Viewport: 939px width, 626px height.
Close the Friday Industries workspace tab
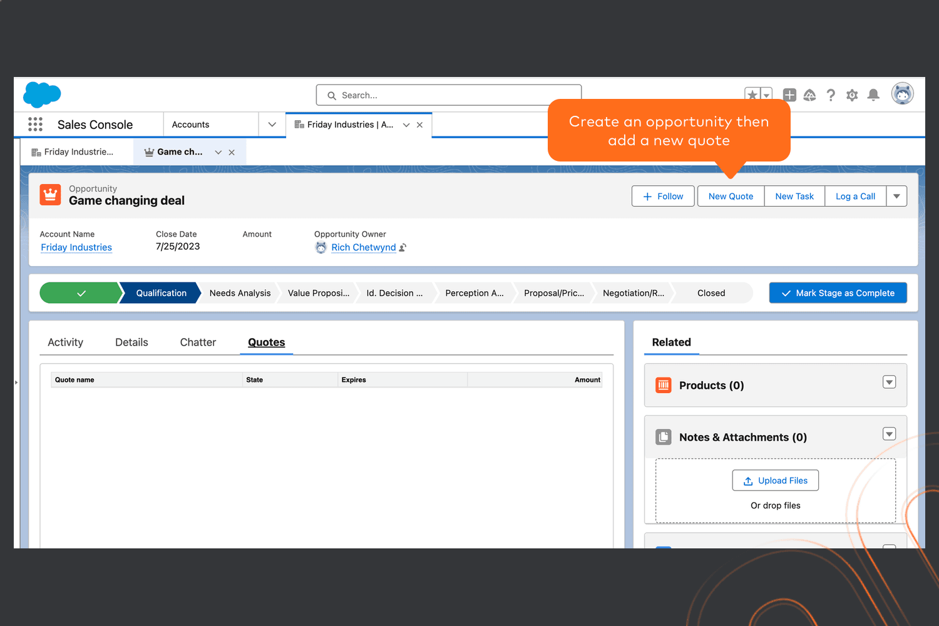419,125
